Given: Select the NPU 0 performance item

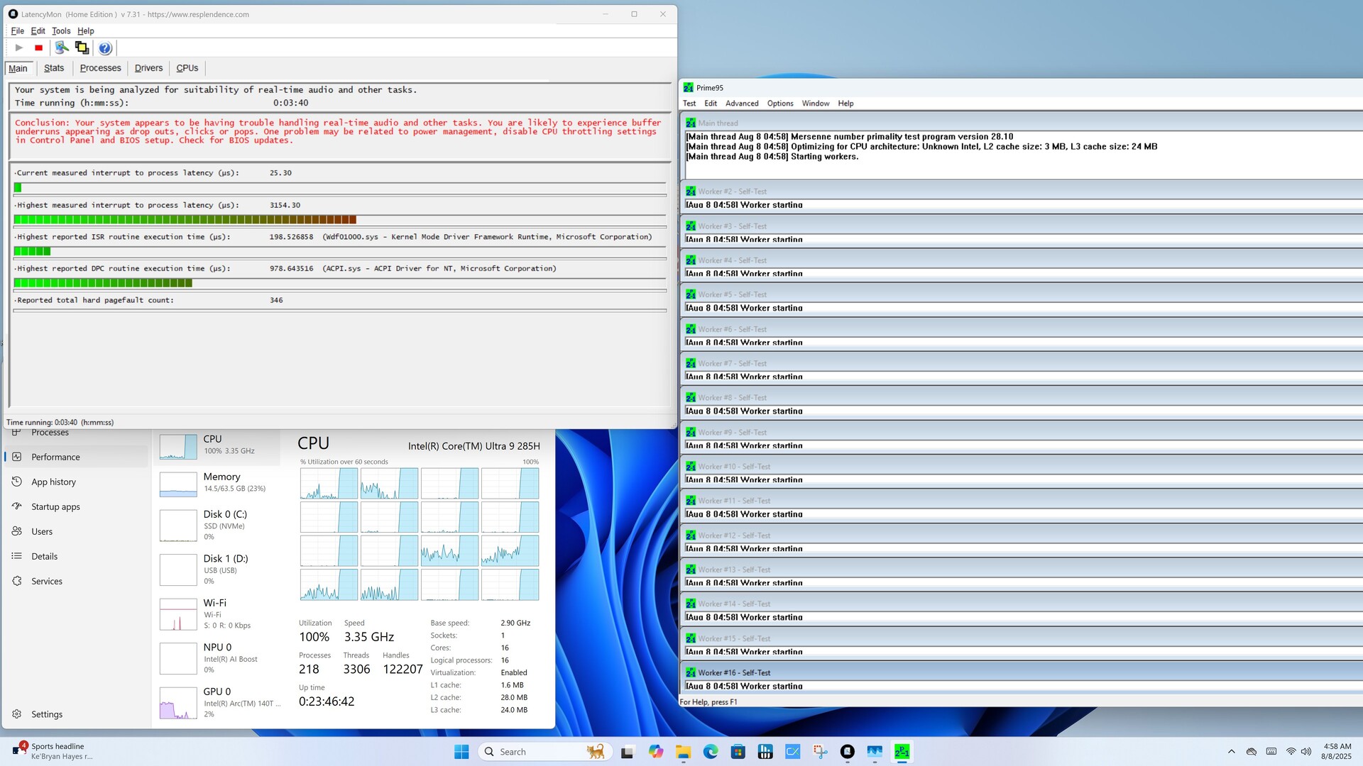Looking at the screenshot, I should (x=217, y=658).
